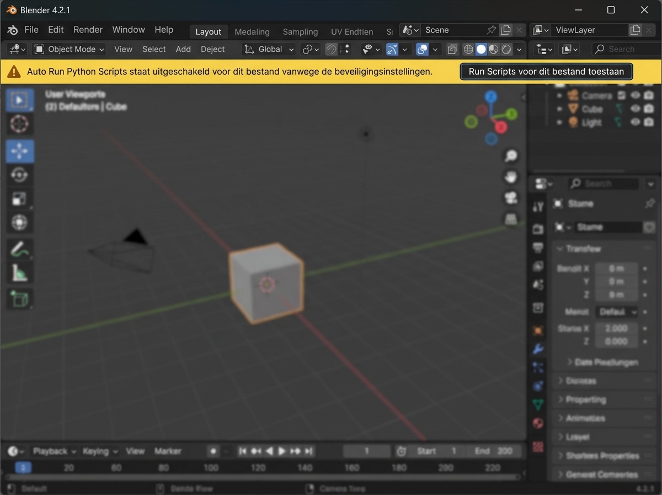The height and width of the screenshot is (495, 662).
Task: Enable rendered viewport shading
Action: pyautogui.click(x=506, y=49)
